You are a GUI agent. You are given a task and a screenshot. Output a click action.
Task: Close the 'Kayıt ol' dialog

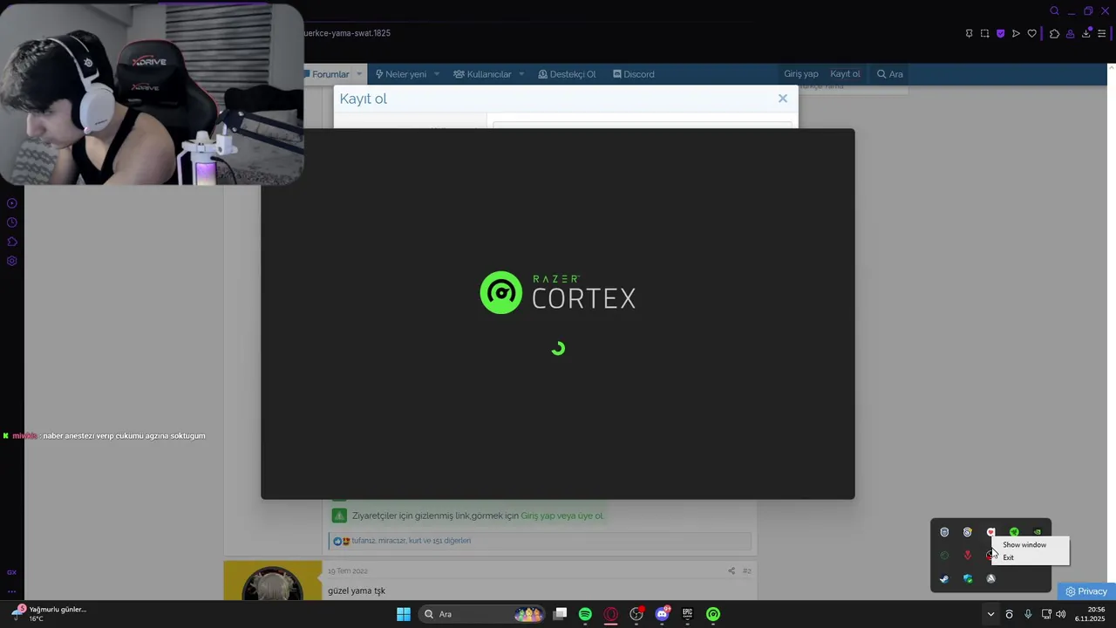(x=783, y=99)
